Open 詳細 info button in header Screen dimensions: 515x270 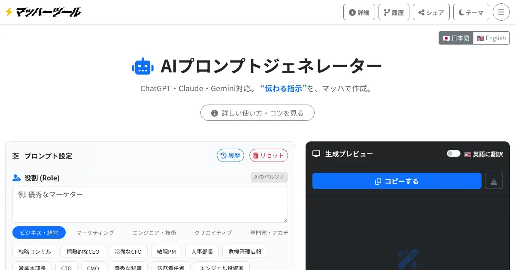[x=359, y=12]
